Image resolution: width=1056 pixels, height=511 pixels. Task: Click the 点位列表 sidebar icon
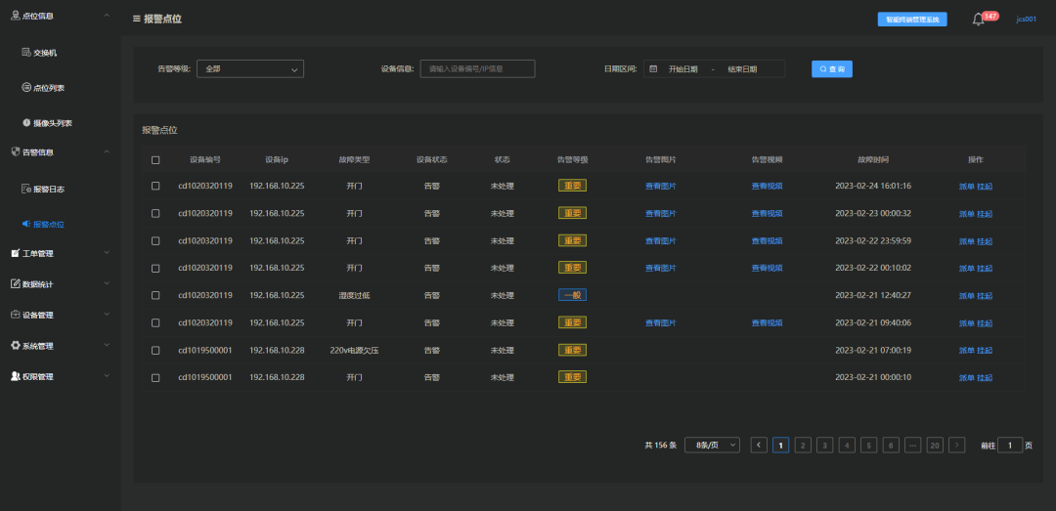(x=26, y=88)
